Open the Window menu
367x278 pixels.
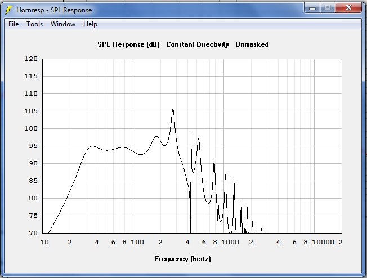[x=63, y=24]
